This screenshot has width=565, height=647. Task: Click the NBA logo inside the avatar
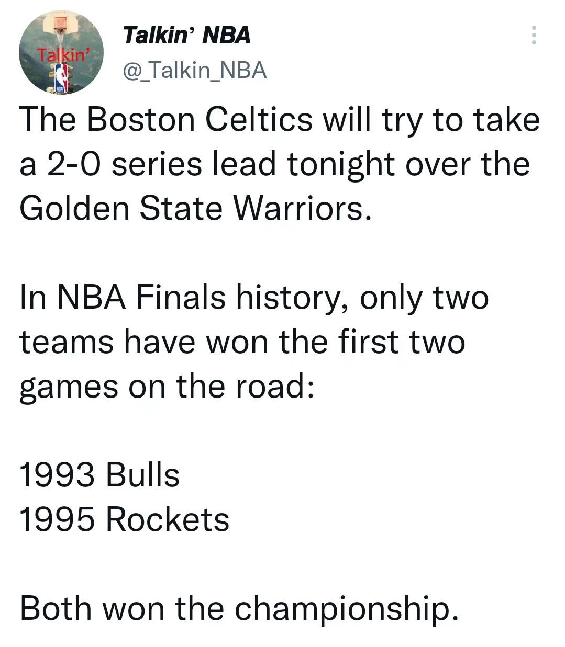(62, 79)
